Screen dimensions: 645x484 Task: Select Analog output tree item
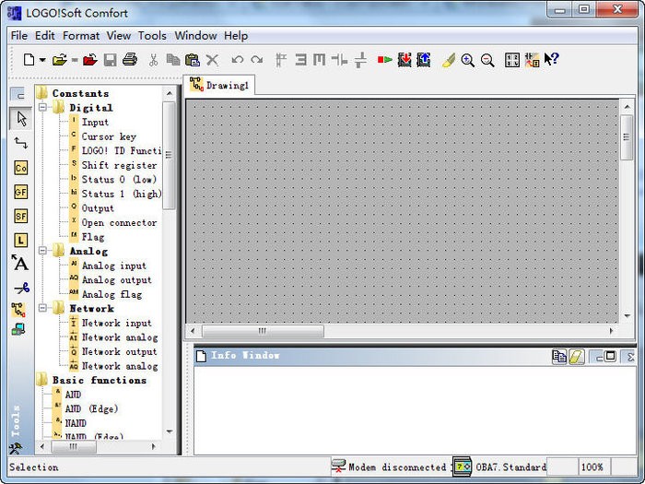point(116,280)
